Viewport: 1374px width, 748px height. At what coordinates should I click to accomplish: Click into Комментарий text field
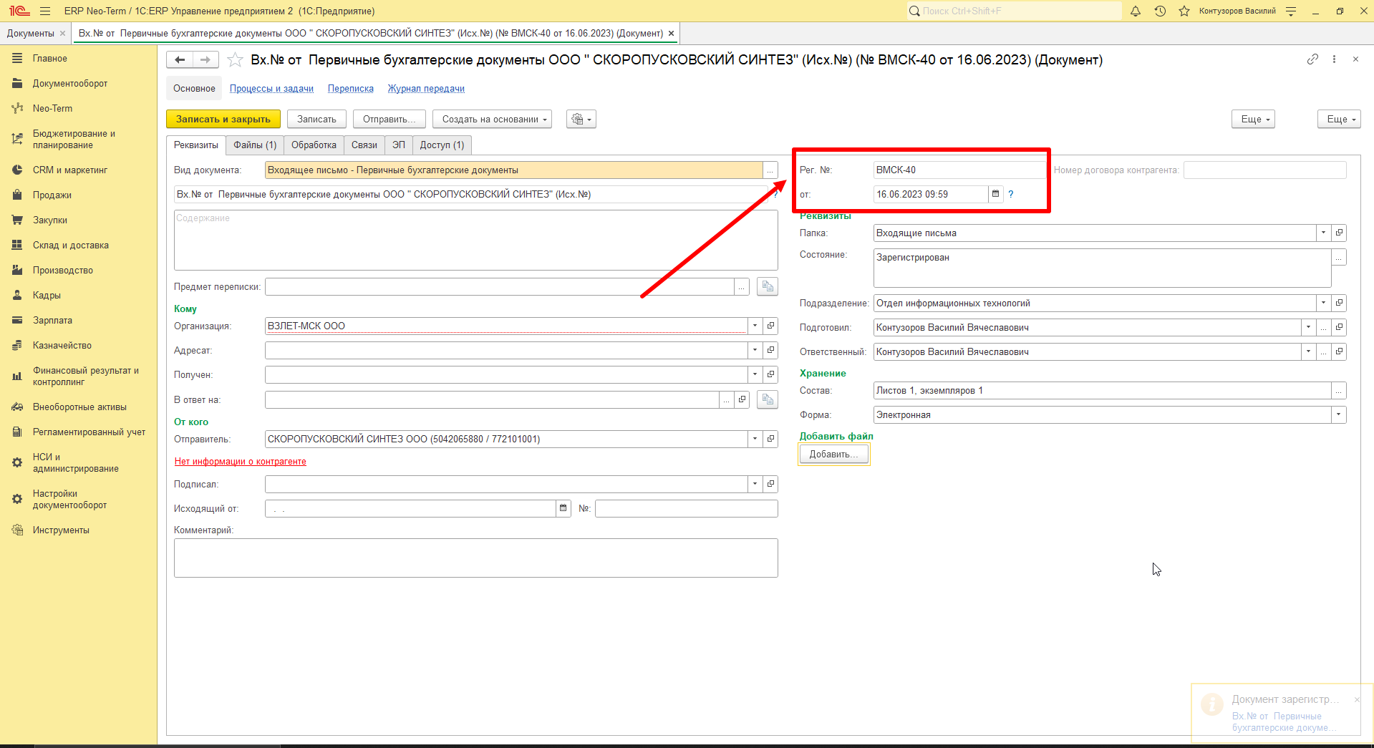(x=475, y=558)
